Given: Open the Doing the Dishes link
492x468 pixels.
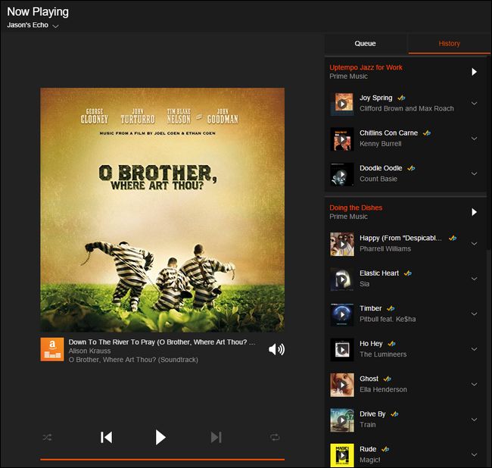Looking at the screenshot, I should 356,207.
